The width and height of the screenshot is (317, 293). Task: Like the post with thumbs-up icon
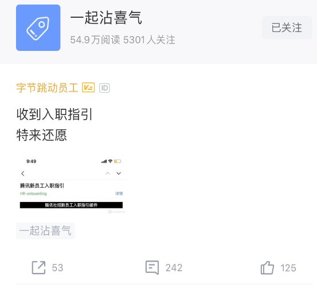click(267, 268)
